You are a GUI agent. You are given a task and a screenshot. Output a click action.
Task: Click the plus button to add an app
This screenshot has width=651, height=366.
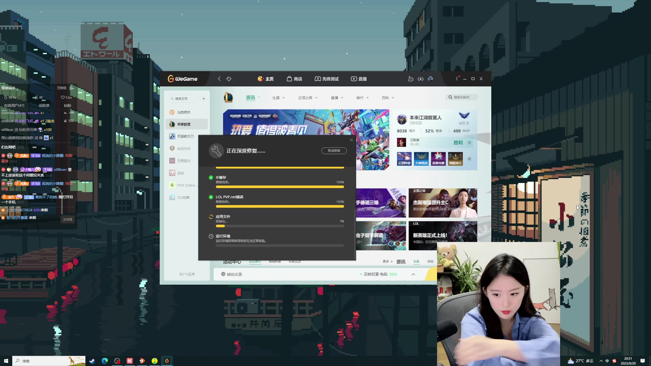click(x=204, y=99)
